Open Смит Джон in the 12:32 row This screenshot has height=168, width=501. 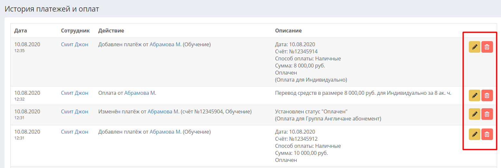coord(74,93)
